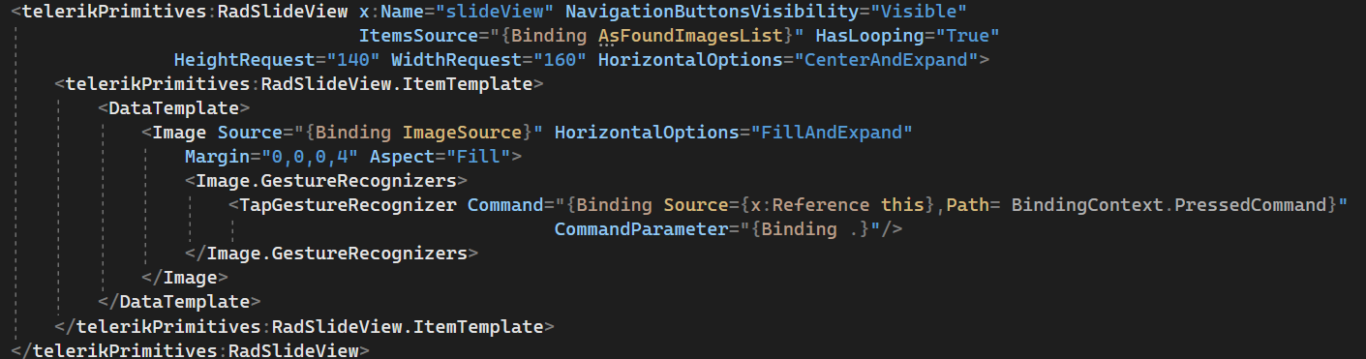Click the closing Image.GestureRecognizers tag
The height and width of the screenshot is (359, 1366).
tap(332, 254)
